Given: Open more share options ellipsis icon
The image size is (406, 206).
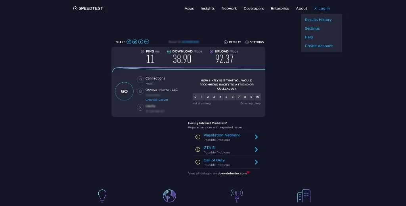Looking at the screenshot, I should pyautogui.click(x=147, y=42).
